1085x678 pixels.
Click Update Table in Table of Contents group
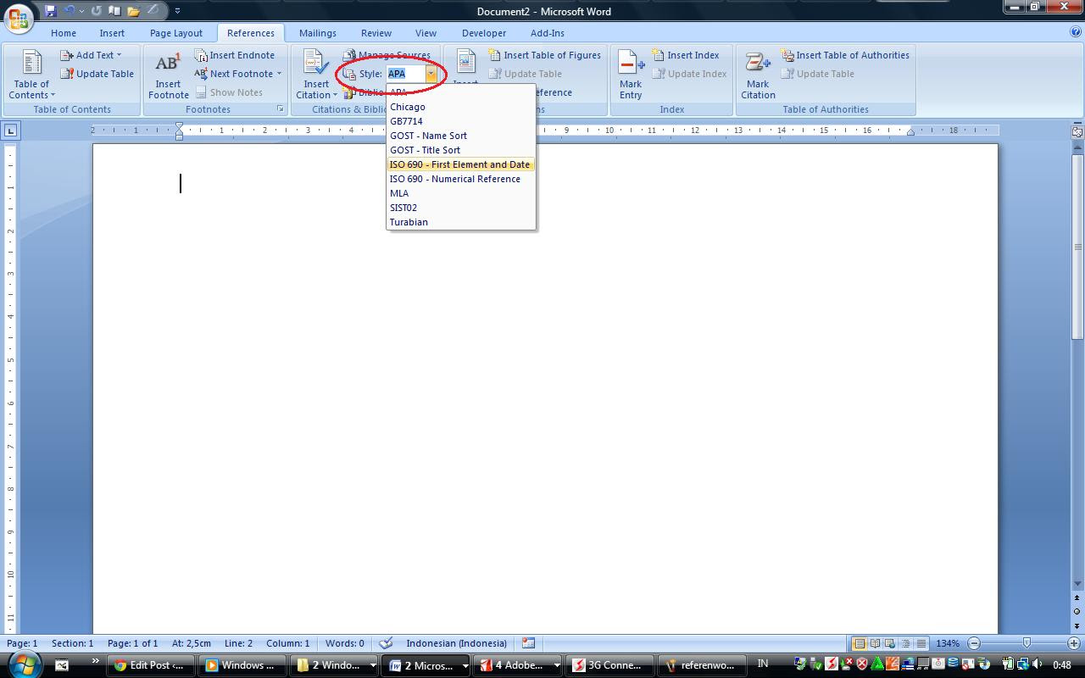coord(97,74)
